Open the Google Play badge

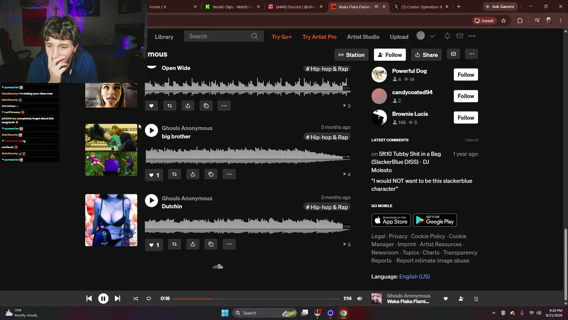[435, 220]
